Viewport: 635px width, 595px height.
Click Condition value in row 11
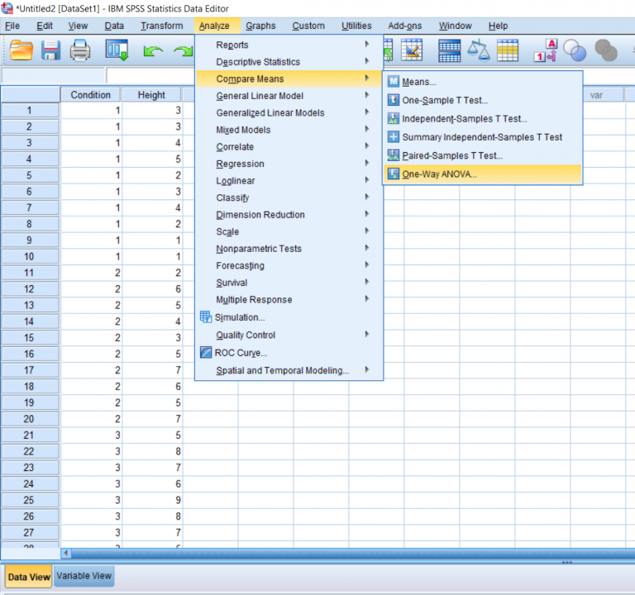(x=91, y=273)
